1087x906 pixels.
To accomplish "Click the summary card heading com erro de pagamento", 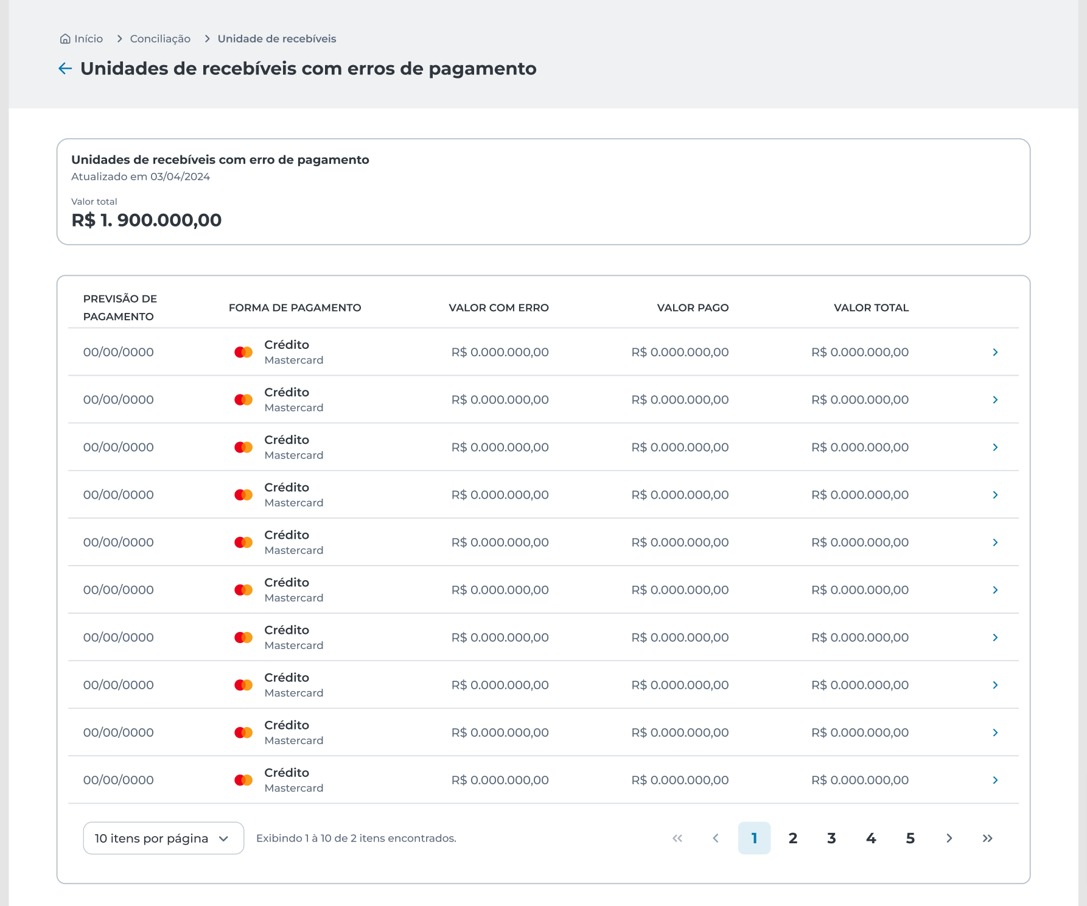I will click(220, 160).
